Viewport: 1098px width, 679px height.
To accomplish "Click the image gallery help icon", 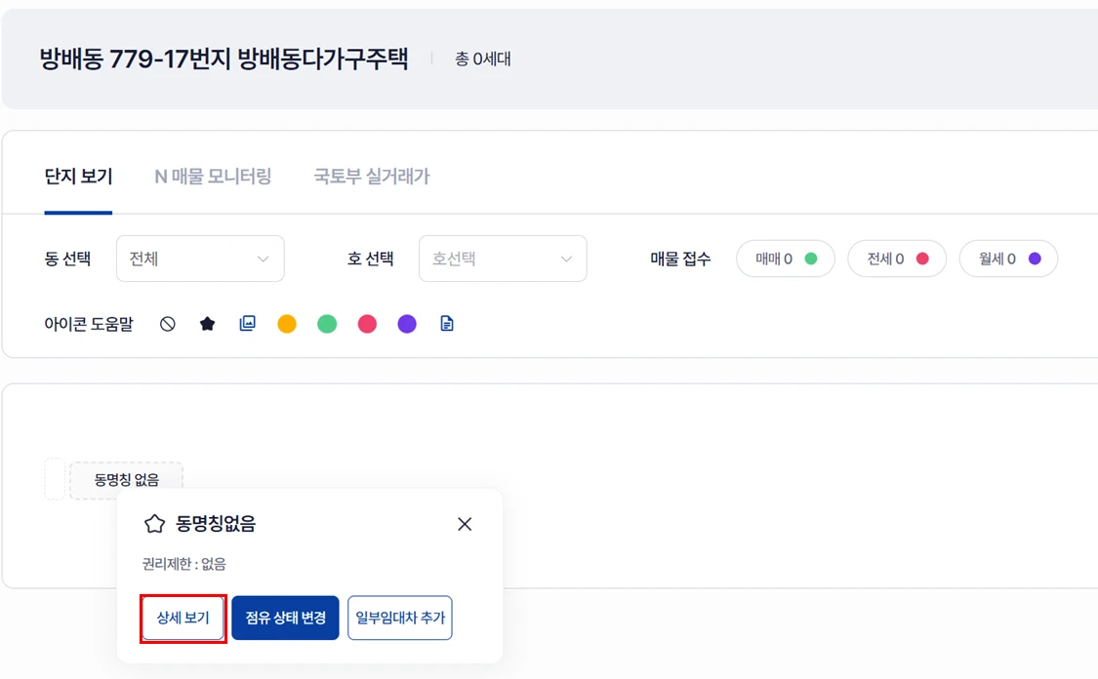I will pyautogui.click(x=248, y=324).
